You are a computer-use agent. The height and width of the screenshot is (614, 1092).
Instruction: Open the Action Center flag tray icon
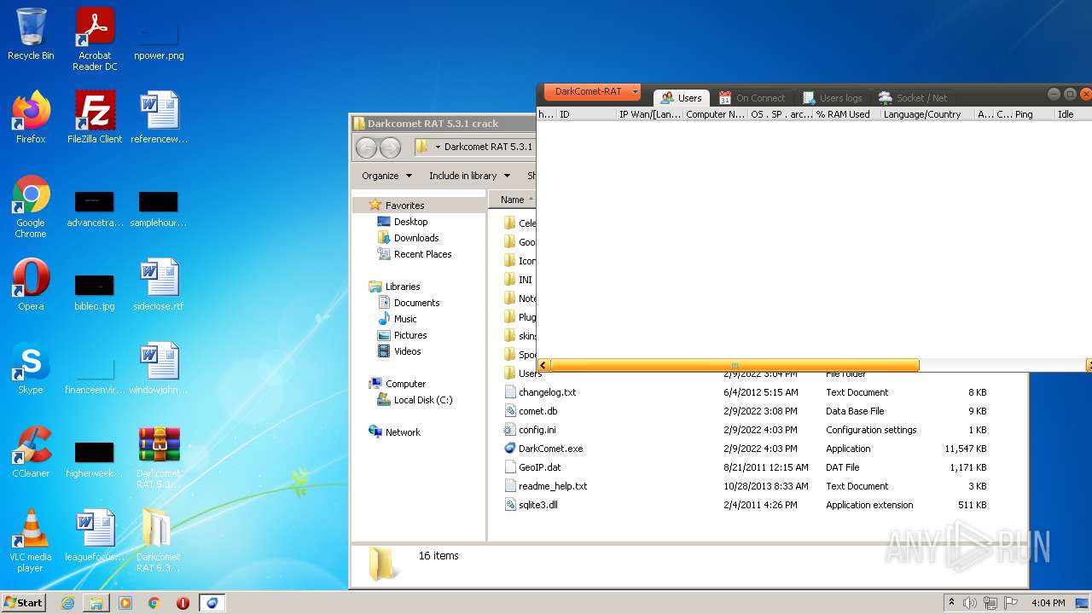pyautogui.click(x=1011, y=603)
